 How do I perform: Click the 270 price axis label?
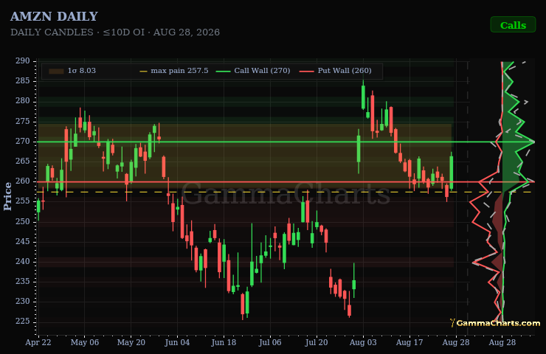pos(23,142)
